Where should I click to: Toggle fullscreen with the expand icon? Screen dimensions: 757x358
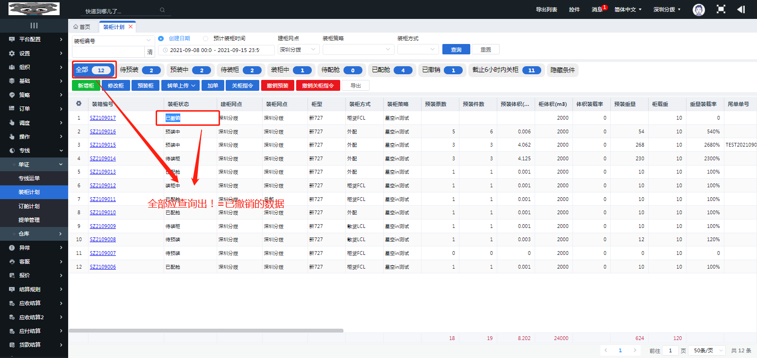coord(721,9)
